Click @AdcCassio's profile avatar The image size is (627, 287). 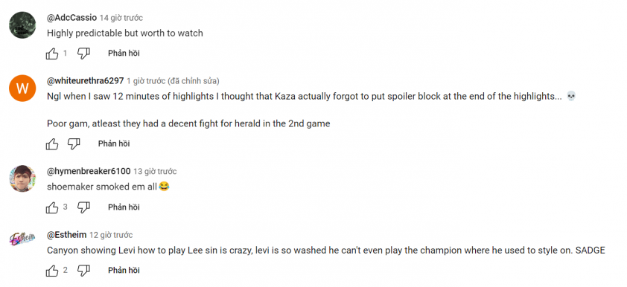coord(22,25)
